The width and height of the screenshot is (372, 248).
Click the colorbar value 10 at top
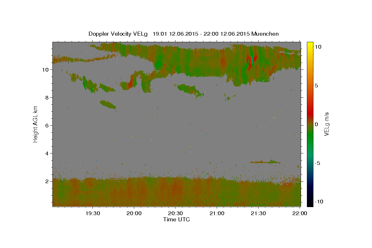pyautogui.click(x=318, y=47)
